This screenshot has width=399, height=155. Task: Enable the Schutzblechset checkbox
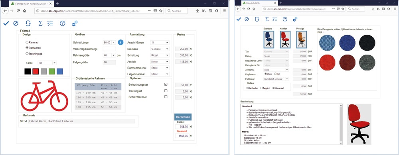[166, 96]
